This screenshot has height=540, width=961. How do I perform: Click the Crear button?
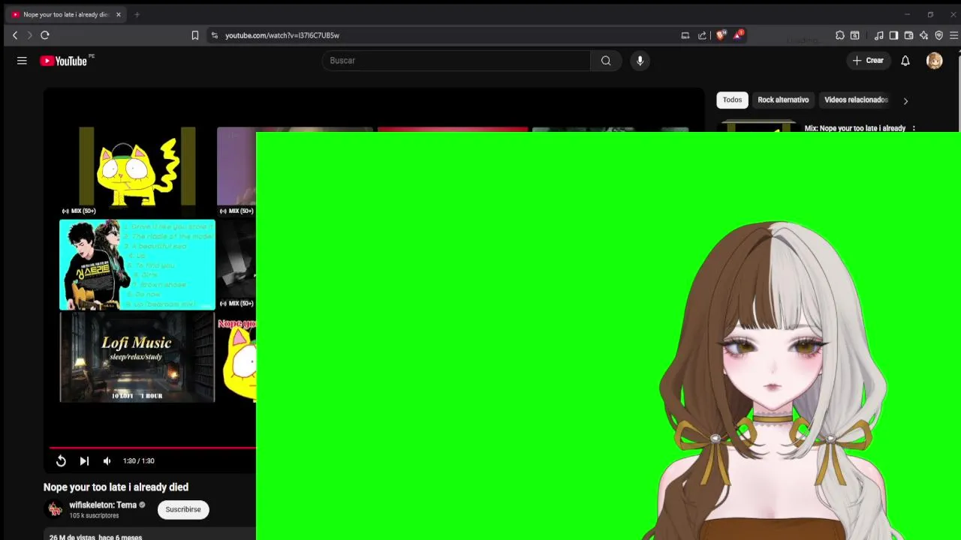[868, 61]
